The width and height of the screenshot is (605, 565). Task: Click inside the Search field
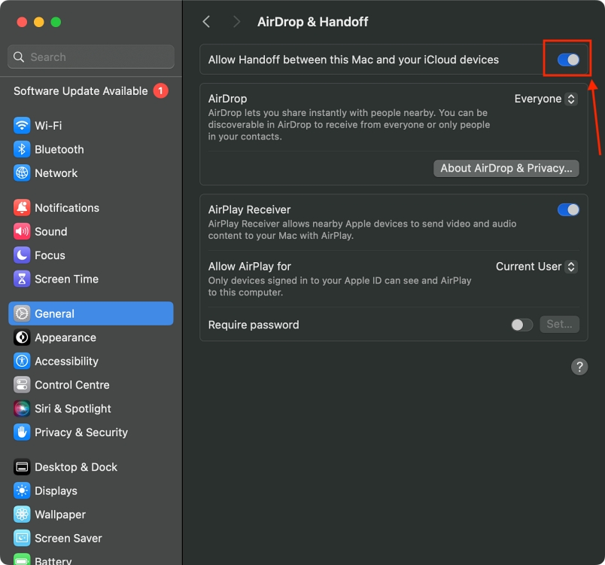pyautogui.click(x=90, y=56)
